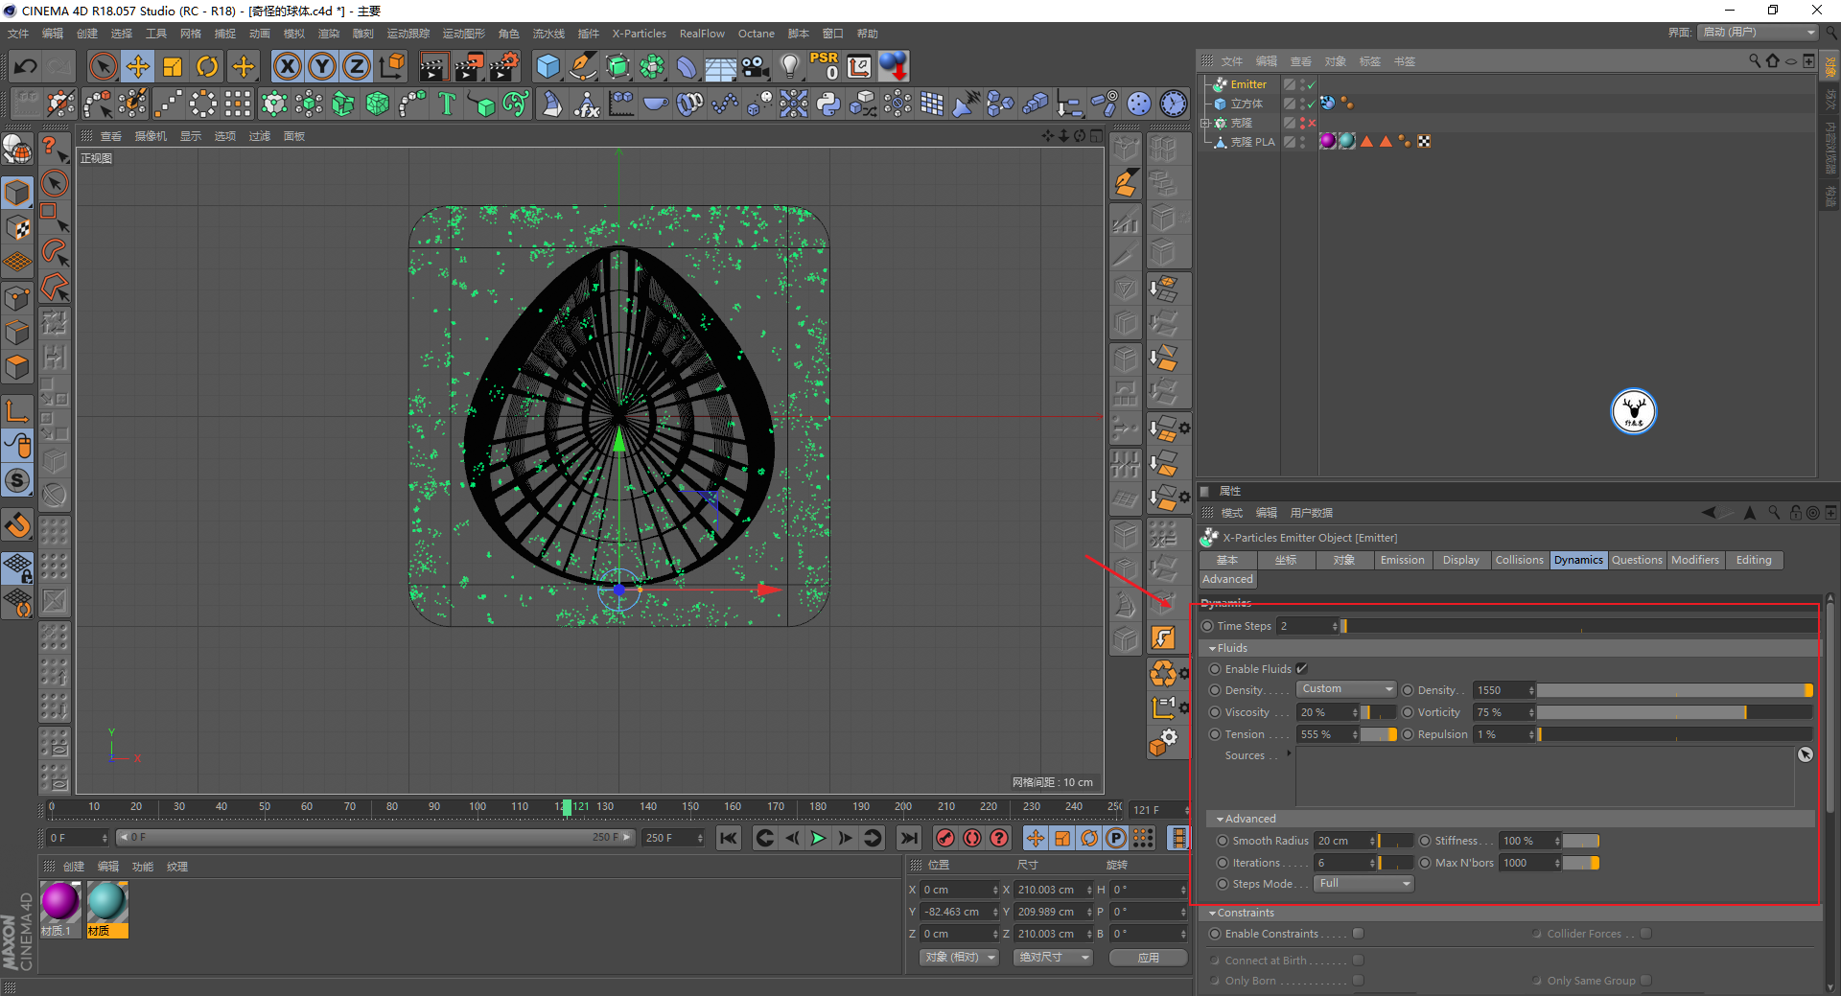The width and height of the screenshot is (1841, 996).
Task: Click the MoText 'T' icon
Action: (446, 104)
